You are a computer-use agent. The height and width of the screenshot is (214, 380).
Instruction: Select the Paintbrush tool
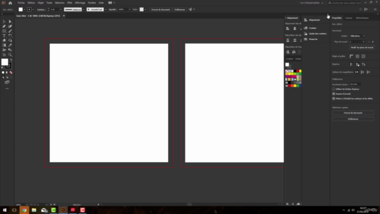[x=10, y=31]
